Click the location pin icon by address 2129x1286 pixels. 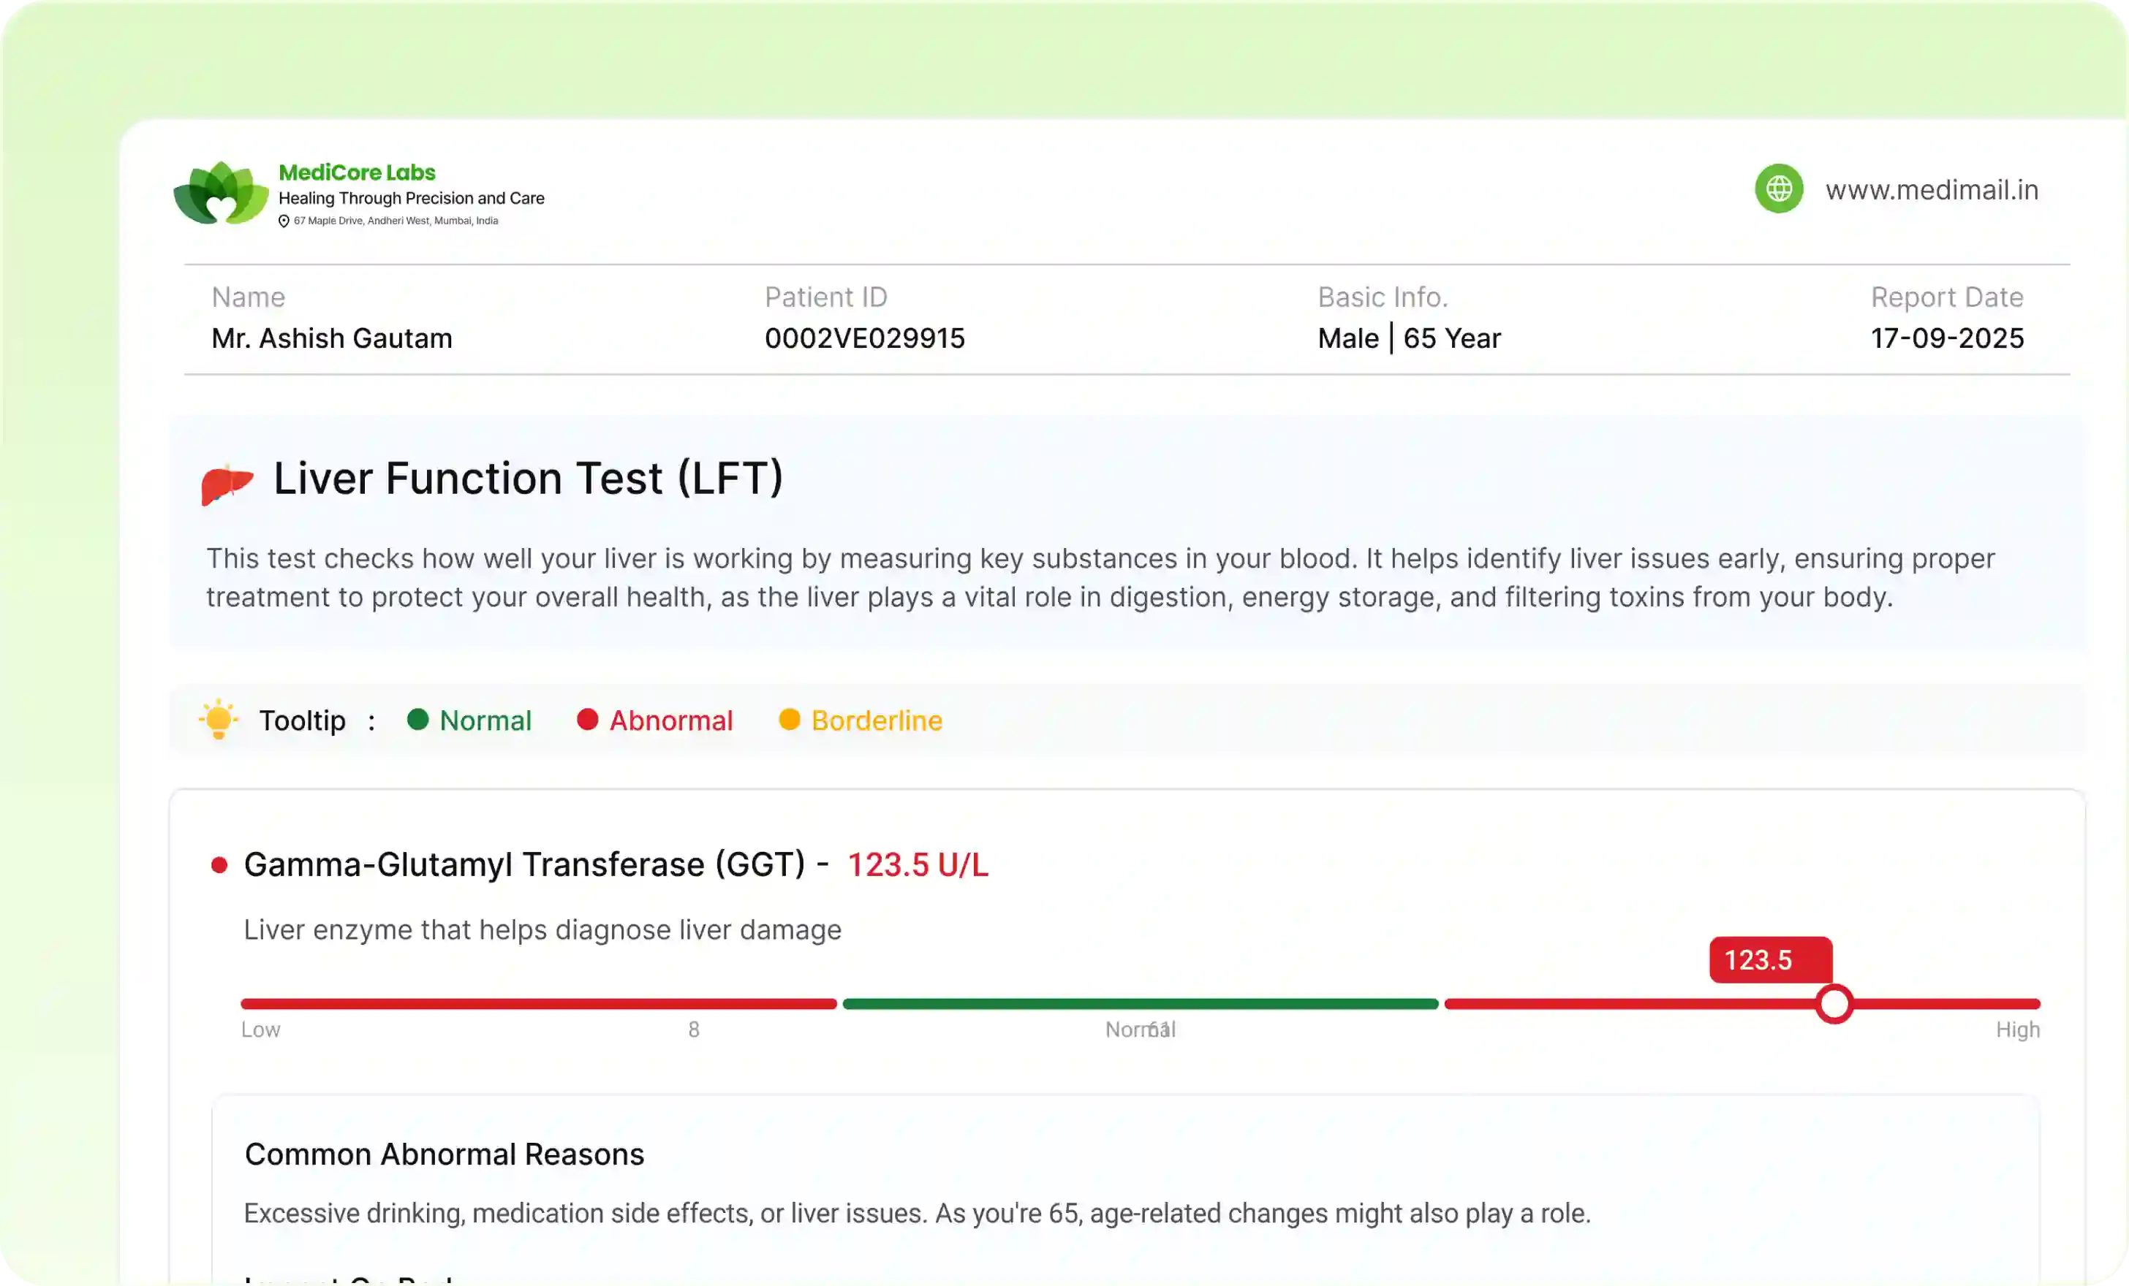(x=284, y=221)
